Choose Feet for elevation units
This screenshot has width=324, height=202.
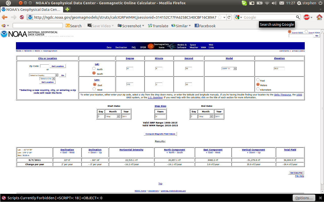tap(258, 80)
